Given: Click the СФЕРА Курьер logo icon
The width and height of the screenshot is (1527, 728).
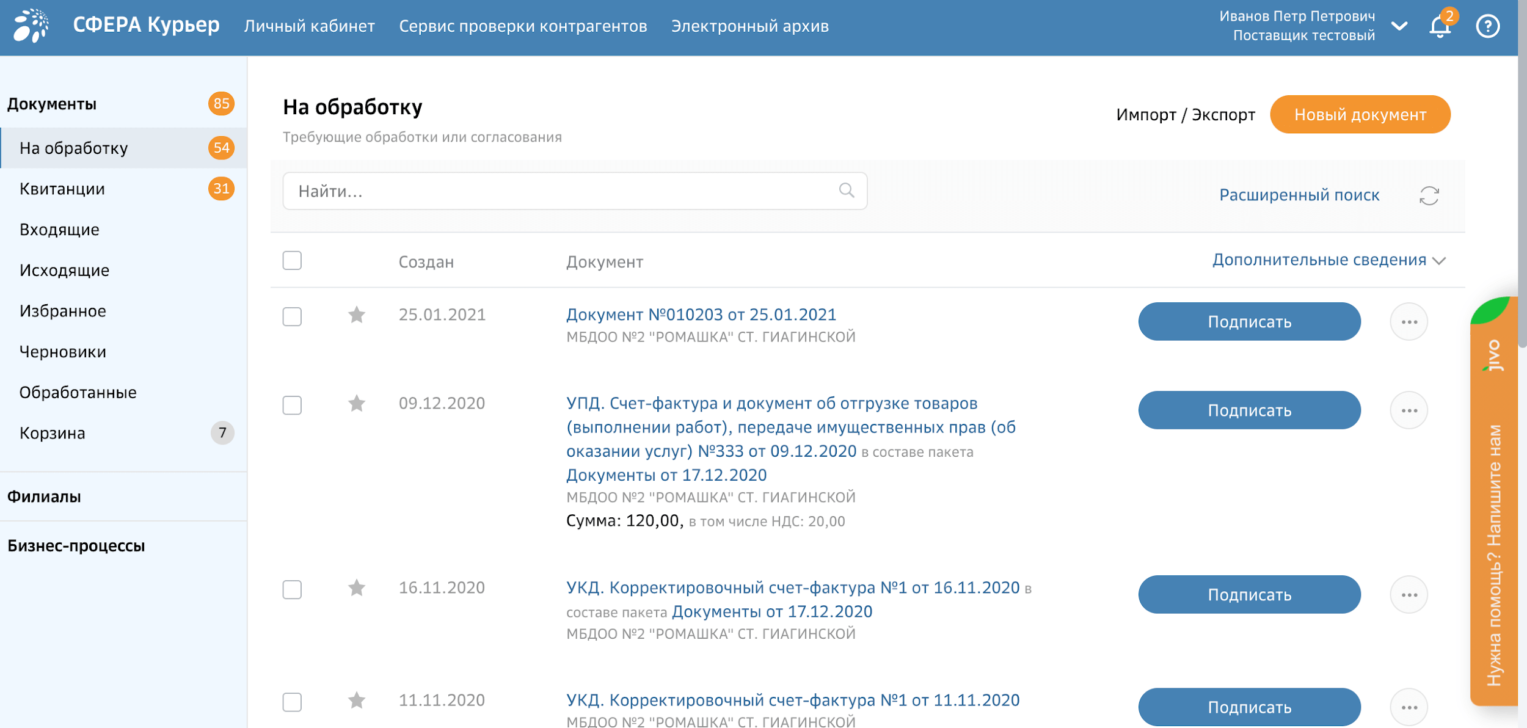Looking at the screenshot, I should [31, 26].
